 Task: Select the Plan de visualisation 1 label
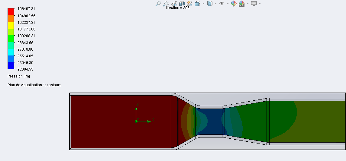click(34, 85)
